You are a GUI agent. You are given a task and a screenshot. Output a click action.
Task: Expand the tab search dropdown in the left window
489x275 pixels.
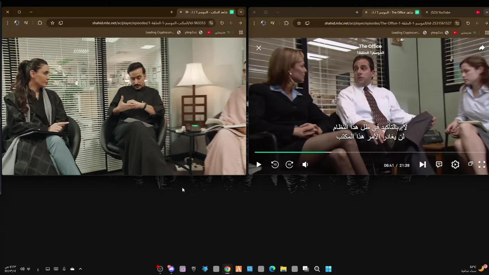[x=241, y=12]
